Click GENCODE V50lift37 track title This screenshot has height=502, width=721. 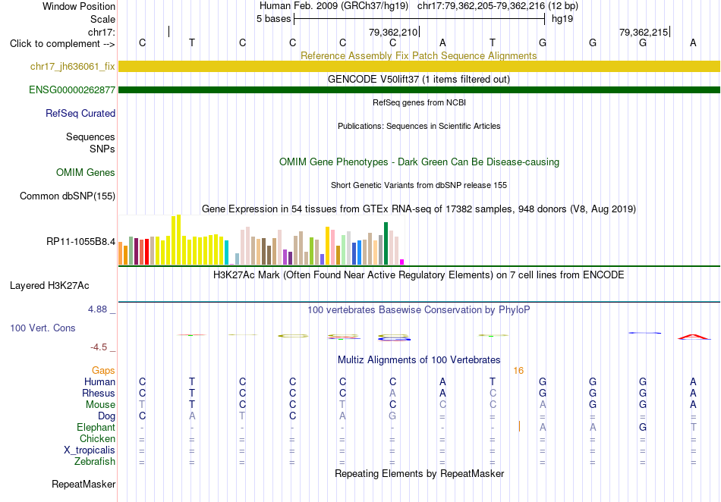pos(419,79)
